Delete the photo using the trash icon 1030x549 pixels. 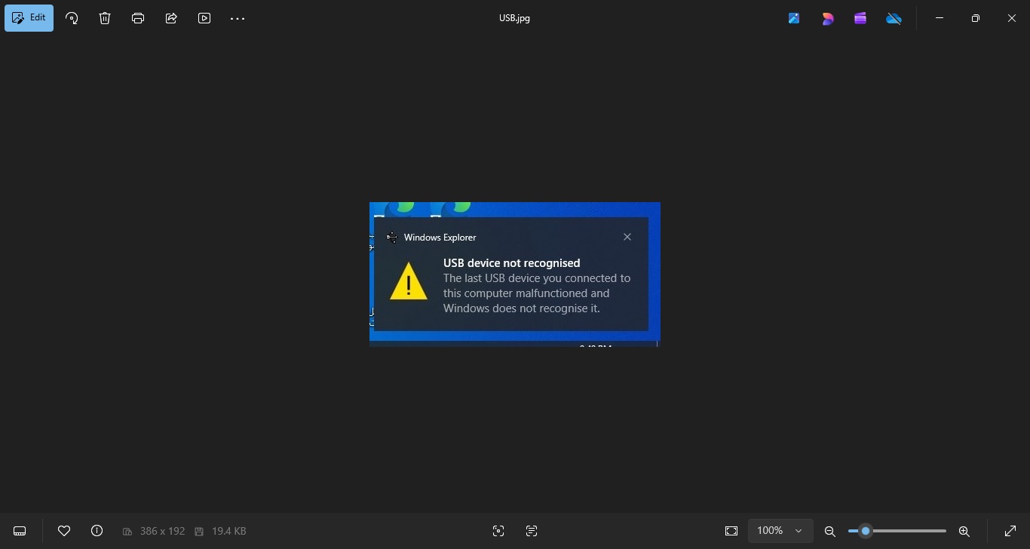(105, 18)
